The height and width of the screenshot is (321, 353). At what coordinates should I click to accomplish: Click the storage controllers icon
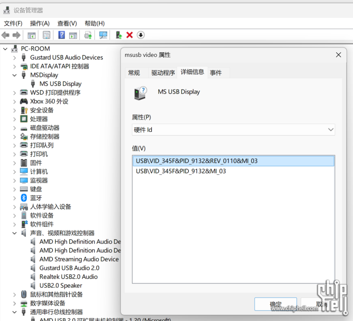24,136
